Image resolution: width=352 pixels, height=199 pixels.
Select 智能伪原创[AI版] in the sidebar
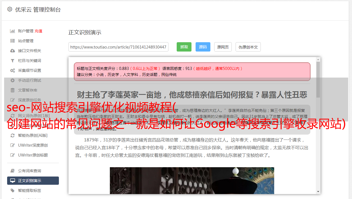(33, 135)
